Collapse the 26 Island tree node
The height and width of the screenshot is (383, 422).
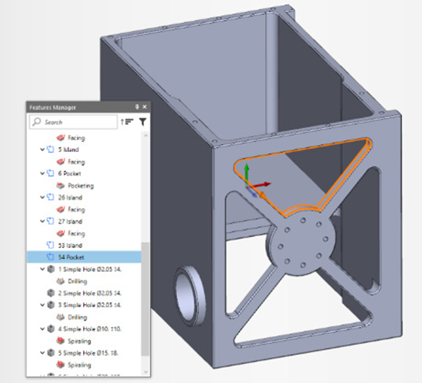[x=43, y=197]
